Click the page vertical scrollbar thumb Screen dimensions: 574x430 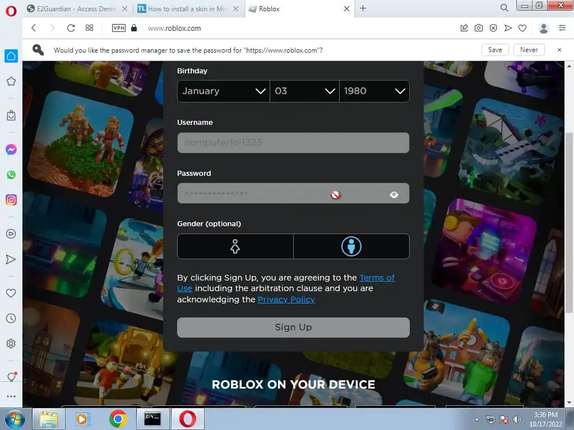pos(568,222)
